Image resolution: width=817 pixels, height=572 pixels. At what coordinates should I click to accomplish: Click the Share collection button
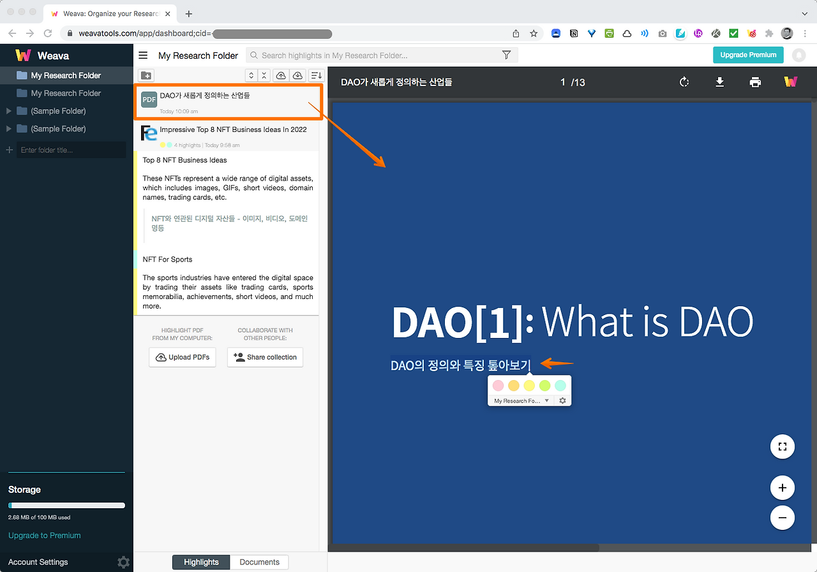tap(265, 357)
